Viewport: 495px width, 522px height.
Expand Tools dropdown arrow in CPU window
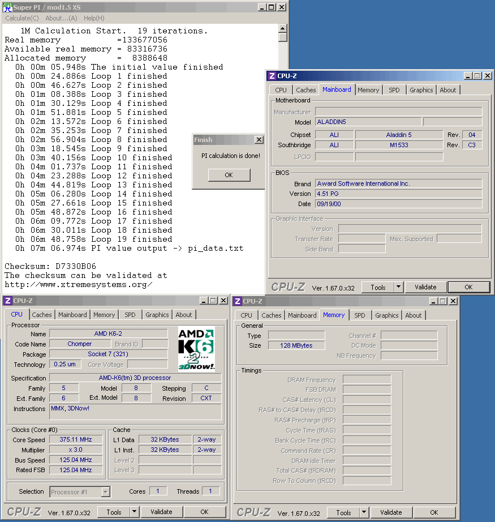coord(135,512)
